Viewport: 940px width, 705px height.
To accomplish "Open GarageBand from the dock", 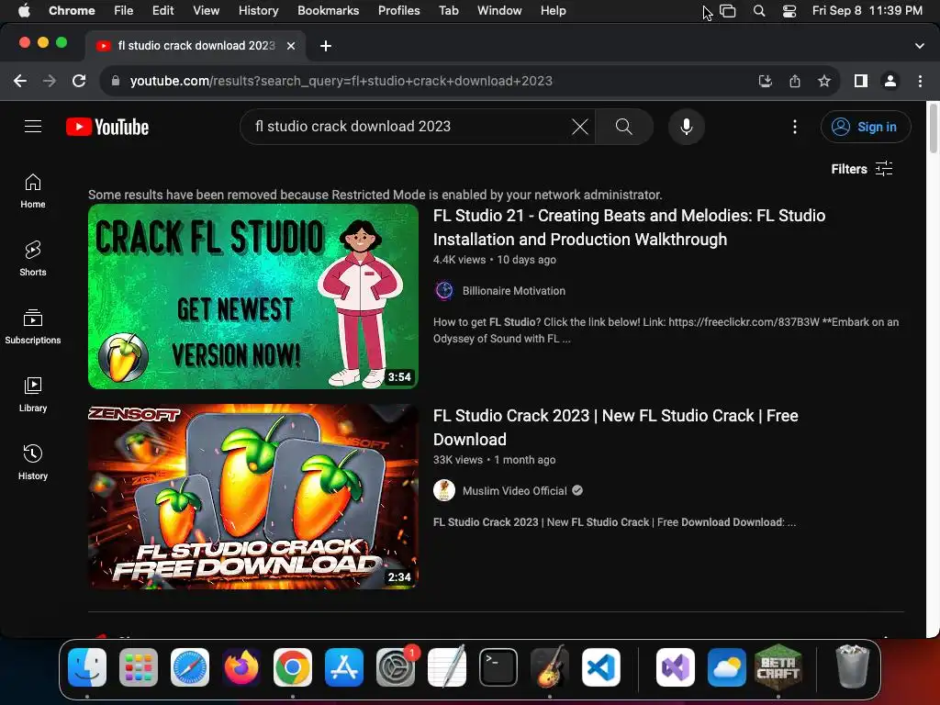I will coord(550,667).
